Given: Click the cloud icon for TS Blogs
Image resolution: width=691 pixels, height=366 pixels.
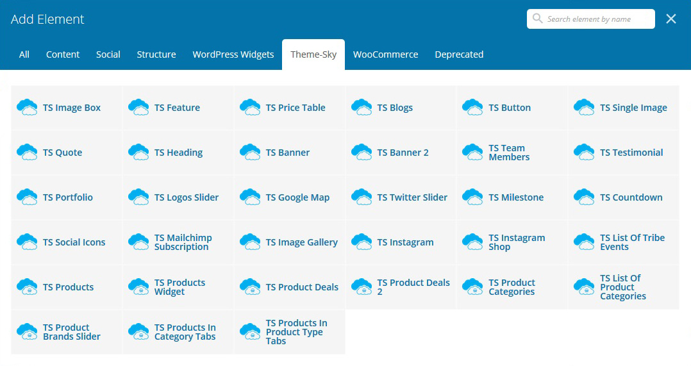Looking at the screenshot, I should point(362,108).
